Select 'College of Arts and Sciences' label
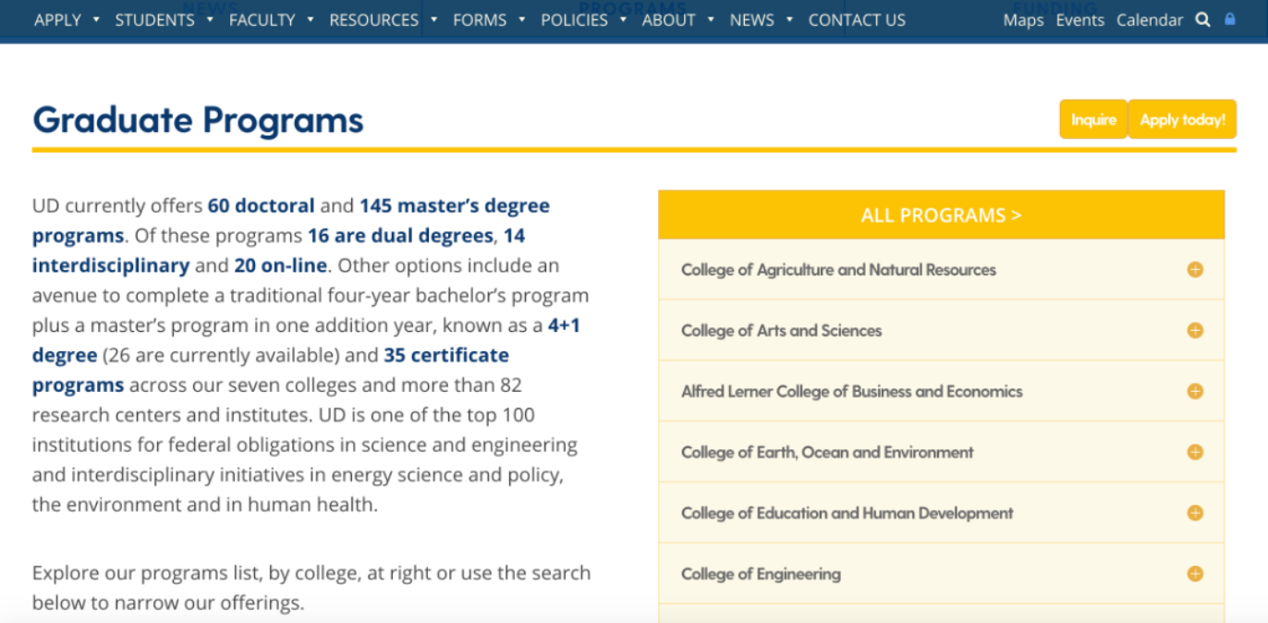The width and height of the screenshot is (1268, 623). pos(782,330)
